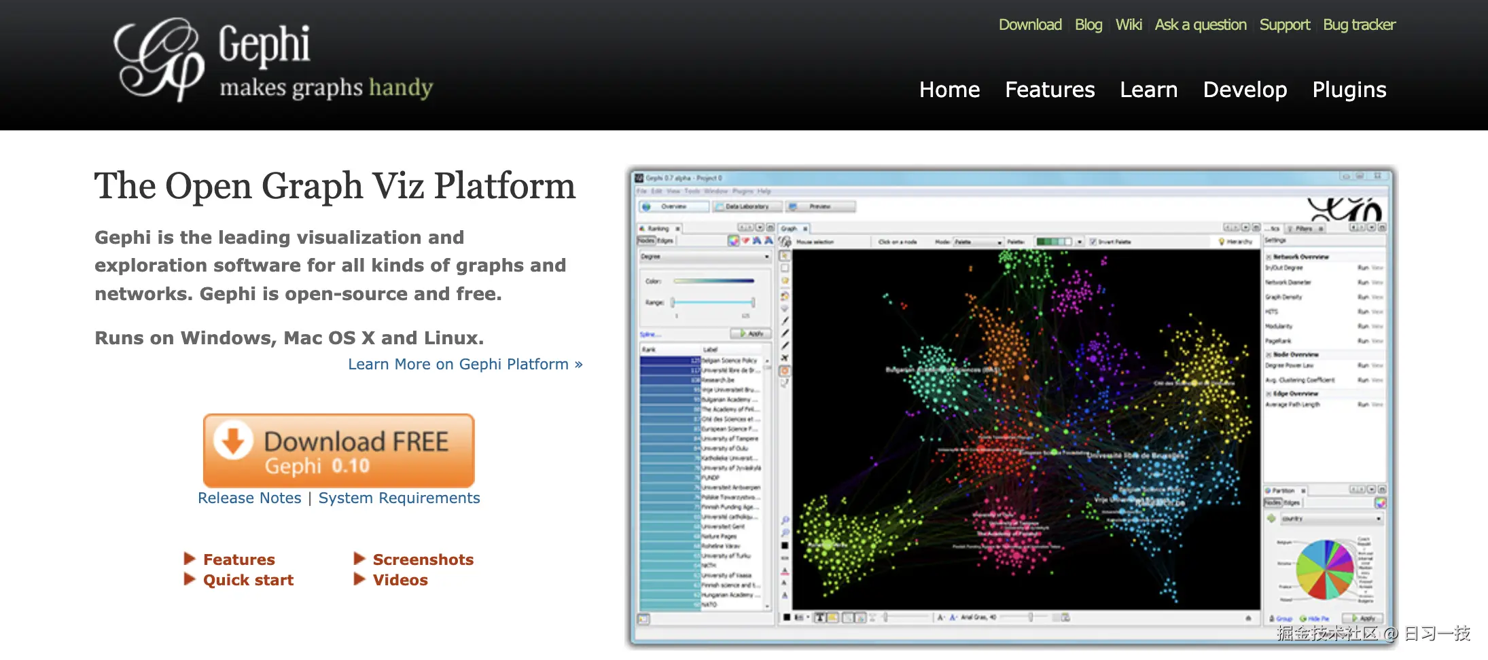The width and height of the screenshot is (1488, 660).
Task: Open the Release Notes link
Action: [249, 498]
